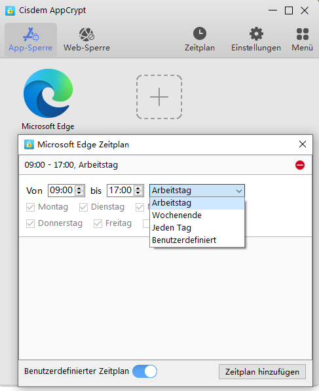The width and height of the screenshot is (319, 391).
Task: Toggle the Dienstag checkbox
Action: (83, 207)
